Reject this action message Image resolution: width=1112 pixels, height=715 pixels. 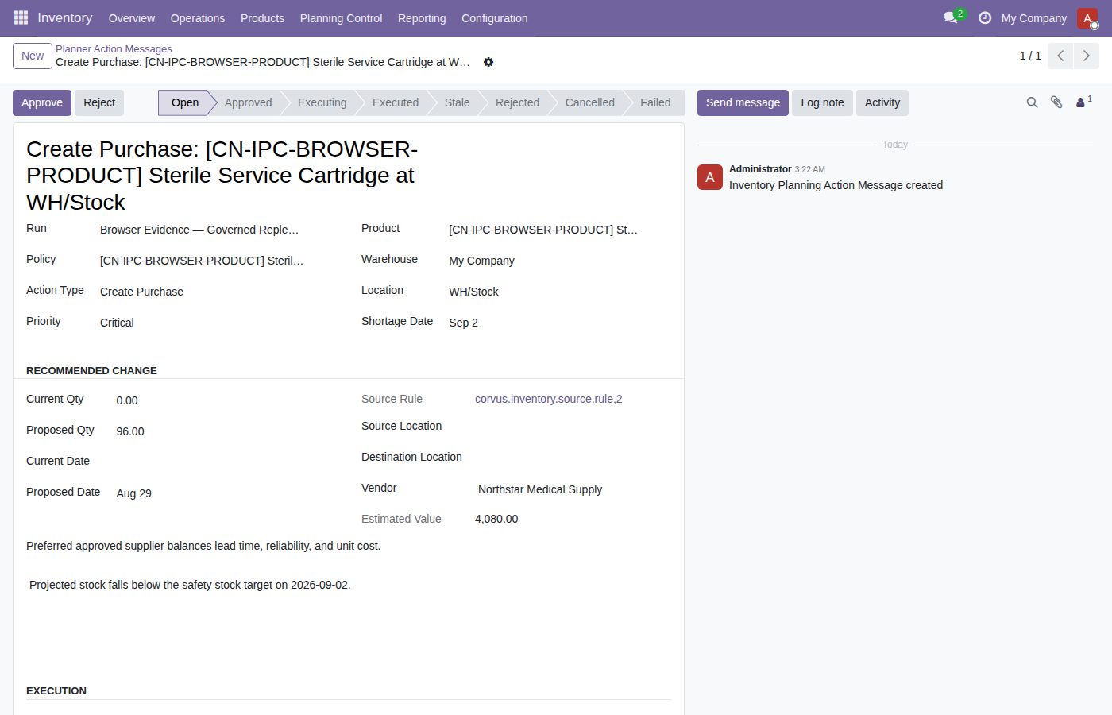tap(99, 102)
